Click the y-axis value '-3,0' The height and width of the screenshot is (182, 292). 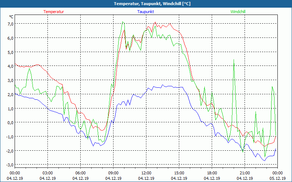coord(10,165)
